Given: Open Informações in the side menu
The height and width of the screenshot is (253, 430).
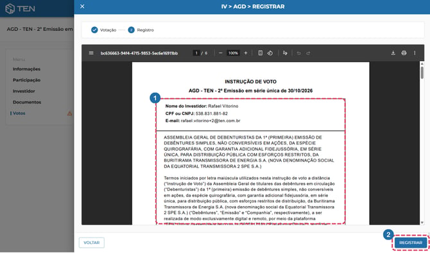Looking at the screenshot, I should (26, 69).
